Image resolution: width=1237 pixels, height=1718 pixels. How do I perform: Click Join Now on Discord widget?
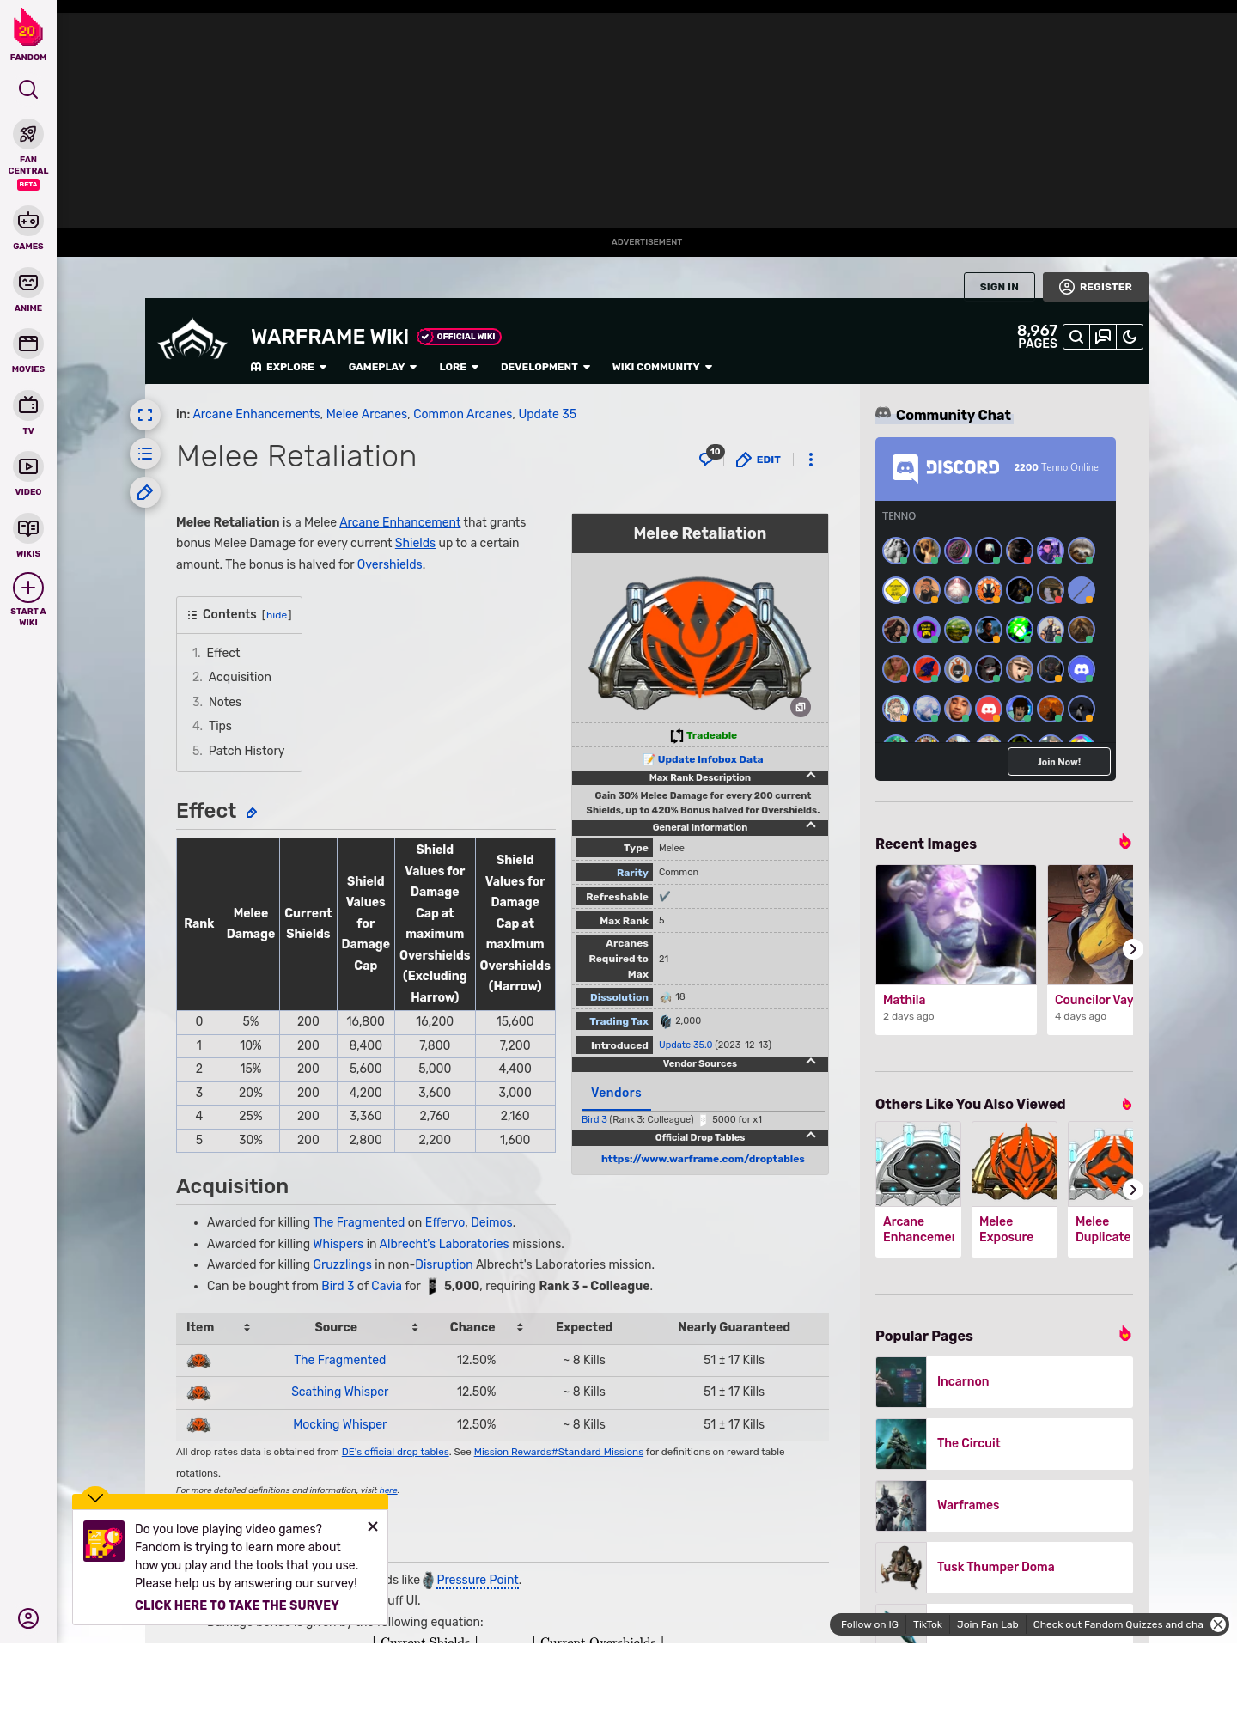click(1058, 762)
